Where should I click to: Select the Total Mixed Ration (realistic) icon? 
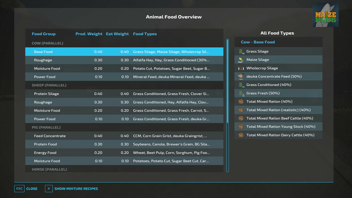(x=240, y=110)
